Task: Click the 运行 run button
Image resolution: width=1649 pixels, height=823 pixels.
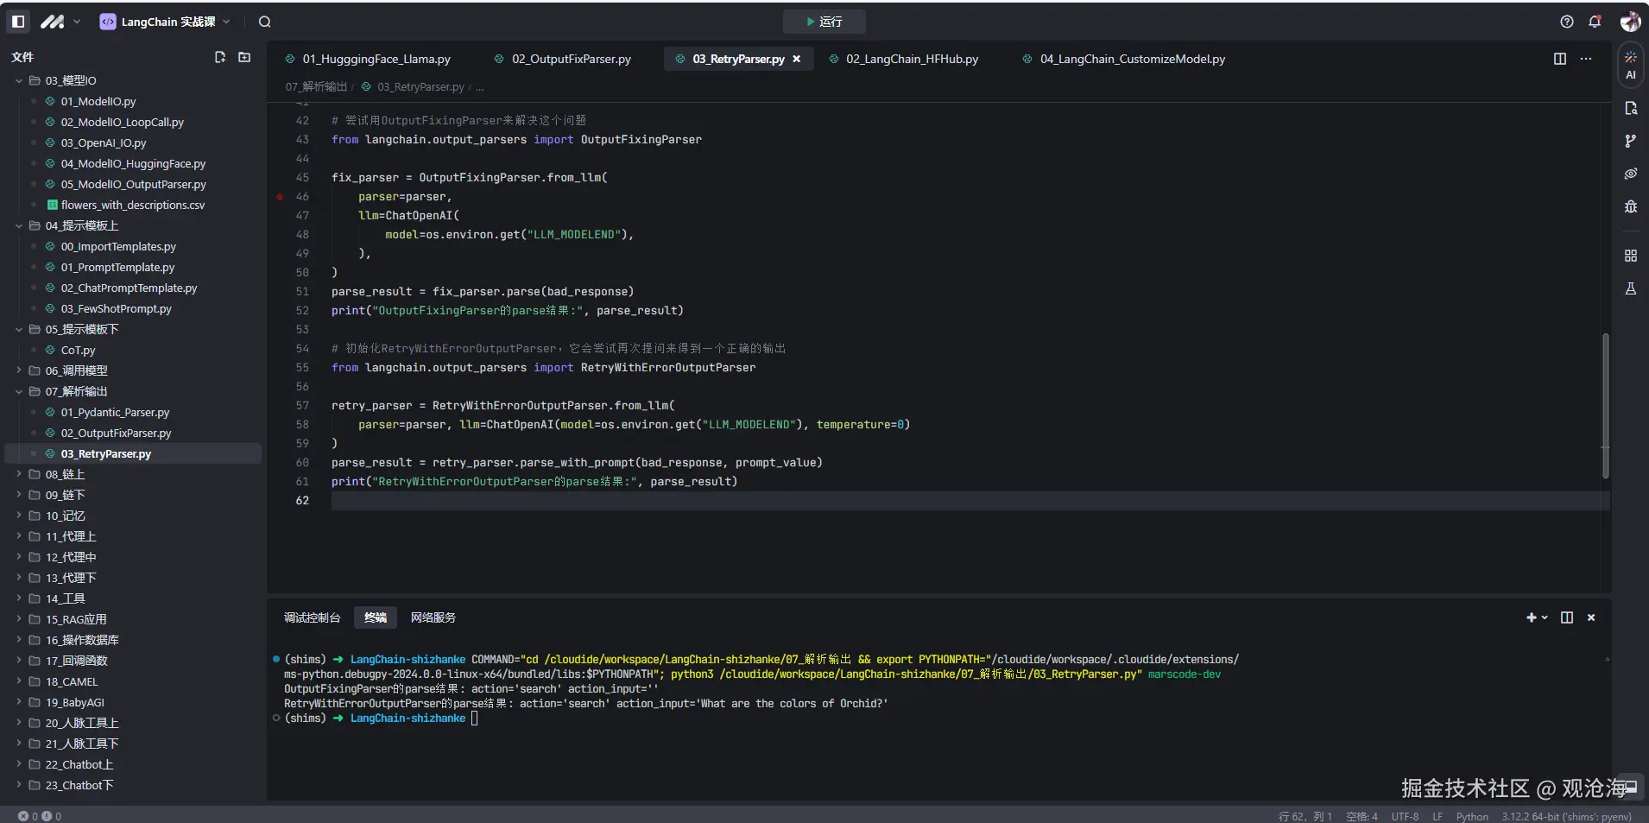Action: (x=824, y=22)
